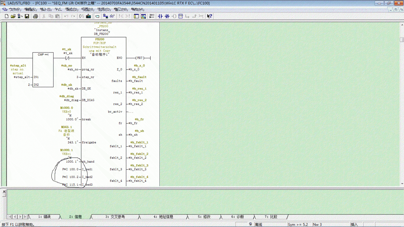Click the Sym >= 5.2 status bar field
Image resolution: width=404 pixels, height=227 pixels.
pyautogui.click(x=299, y=224)
